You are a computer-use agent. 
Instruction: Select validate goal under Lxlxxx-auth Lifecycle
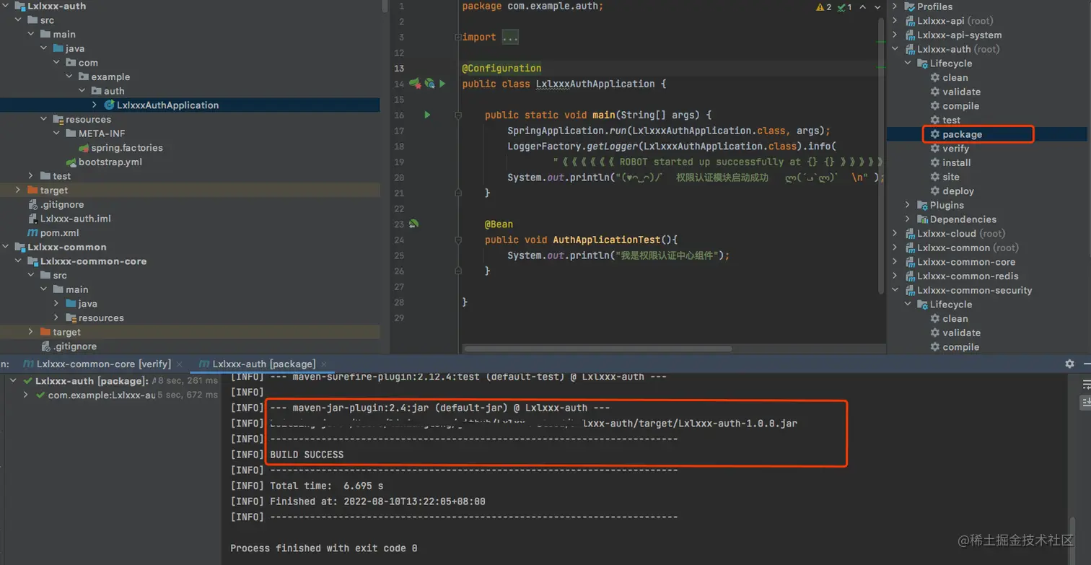tap(961, 92)
